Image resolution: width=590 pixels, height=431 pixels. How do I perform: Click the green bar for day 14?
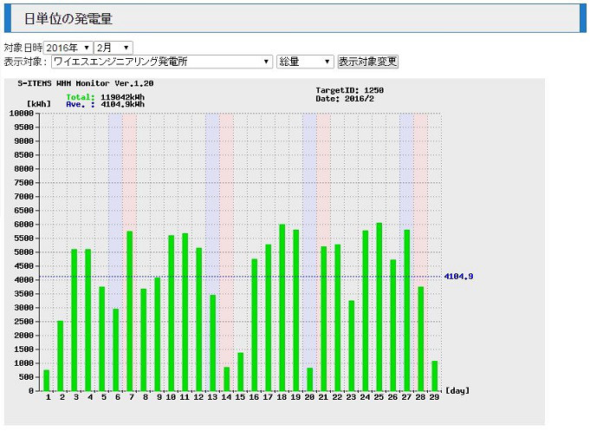(226, 379)
